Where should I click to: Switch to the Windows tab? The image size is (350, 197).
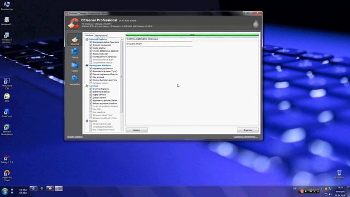(x=89, y=35)
